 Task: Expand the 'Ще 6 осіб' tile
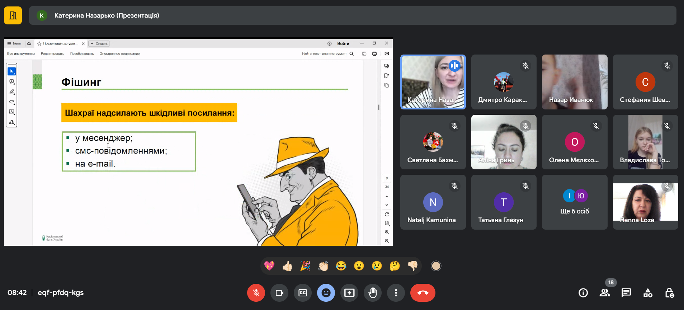(x=574, y=202)
